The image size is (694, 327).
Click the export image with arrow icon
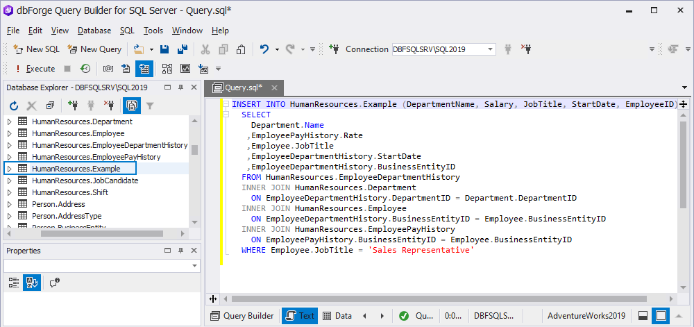[x=203, y=69]
